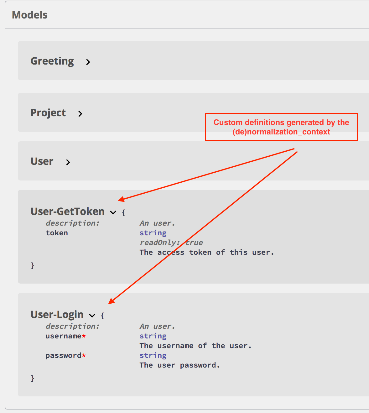
Task: Click the Project model chevron icon
Action: point(80,114)
